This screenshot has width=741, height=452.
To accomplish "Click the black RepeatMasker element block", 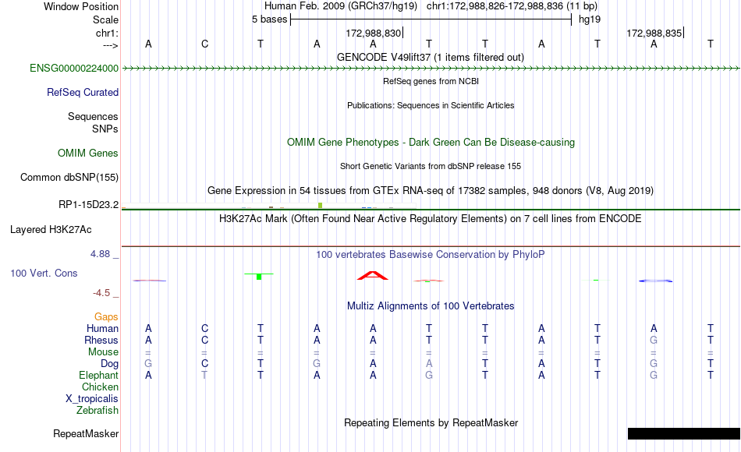I will click(x=684, y=433).
